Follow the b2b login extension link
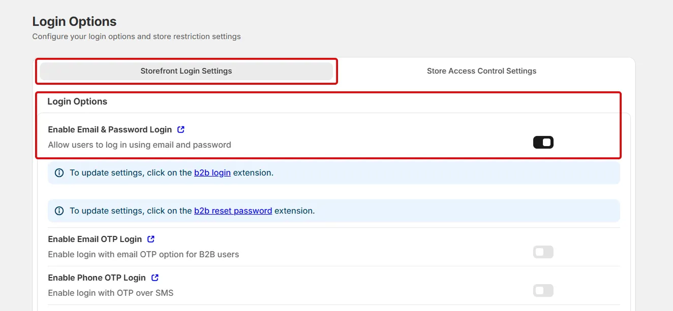 pos(212,172)
